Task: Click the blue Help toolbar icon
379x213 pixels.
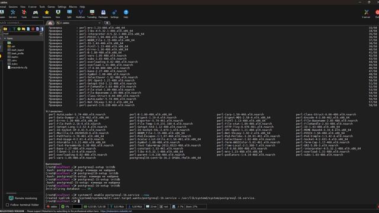Action: [126, 14]
